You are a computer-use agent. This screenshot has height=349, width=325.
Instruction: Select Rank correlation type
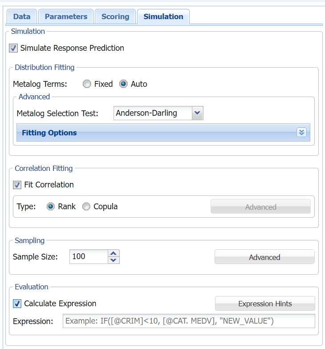(x=51, y=207)
